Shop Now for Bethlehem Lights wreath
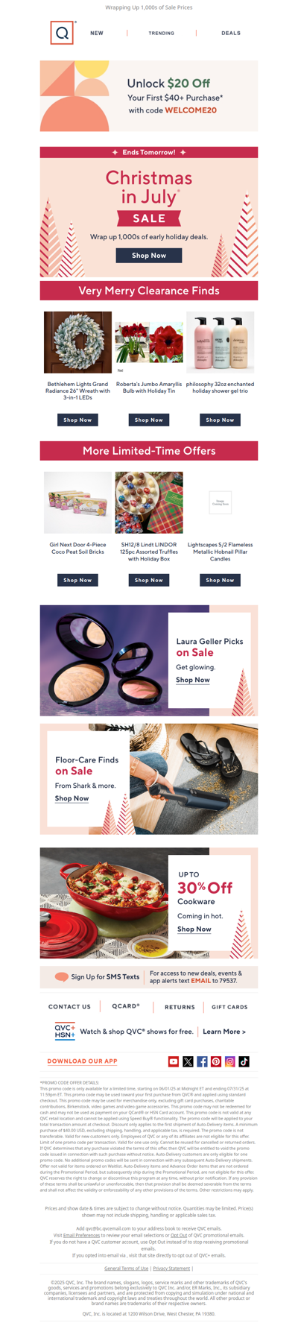The width and height of the screenshot is (298, 1323). tap(77, 420)
